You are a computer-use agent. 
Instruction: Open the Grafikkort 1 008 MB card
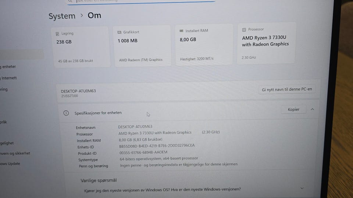click(143, 45)
